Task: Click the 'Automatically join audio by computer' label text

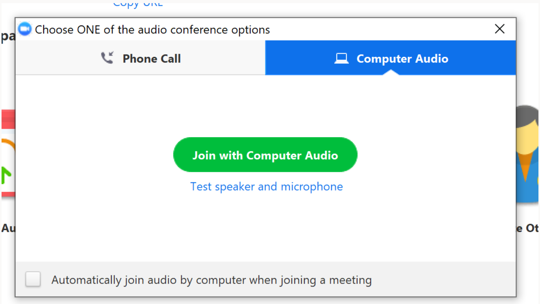Action: point(212,280)
